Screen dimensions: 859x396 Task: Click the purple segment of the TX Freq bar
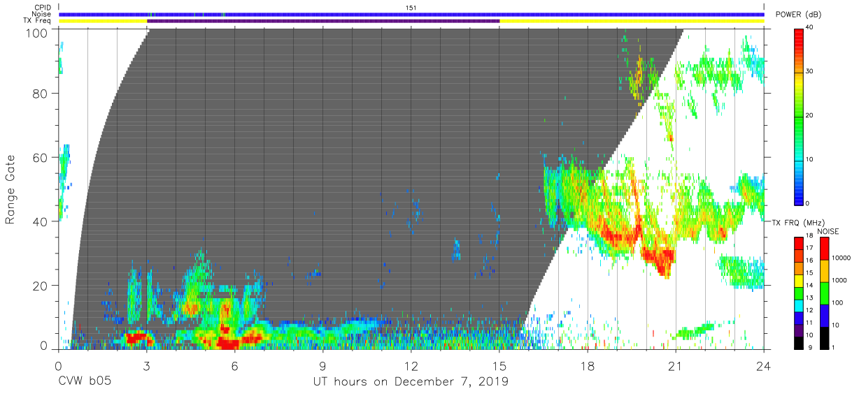[x=323, y=21]
